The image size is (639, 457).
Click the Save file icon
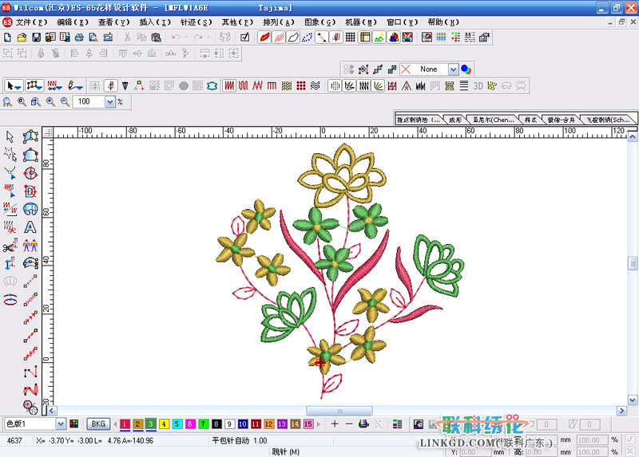[x=36, y=37]
